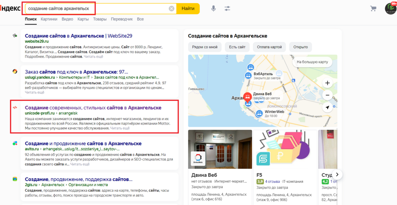
Task: Open Создание современных, стильных сайтов link
Action: coord(93,108)
